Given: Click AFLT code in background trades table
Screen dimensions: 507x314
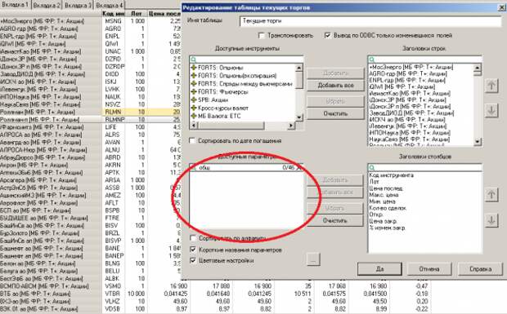Looking at the screenshot, I should [x=112, y=203].
